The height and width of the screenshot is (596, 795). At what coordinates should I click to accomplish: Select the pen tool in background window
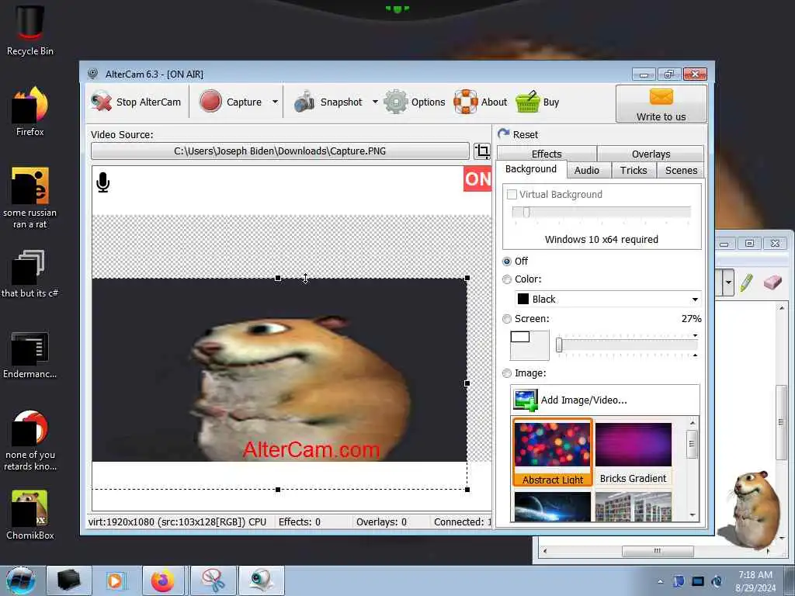coord(746,282)
